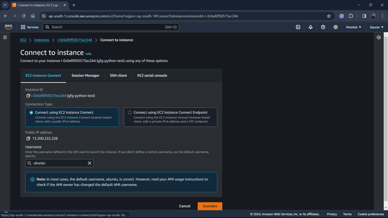This screenshot has width=388, height=218.
Task: Copy the instance ID with copy icon
Action: pyautogui.click(x=28, y=96)
